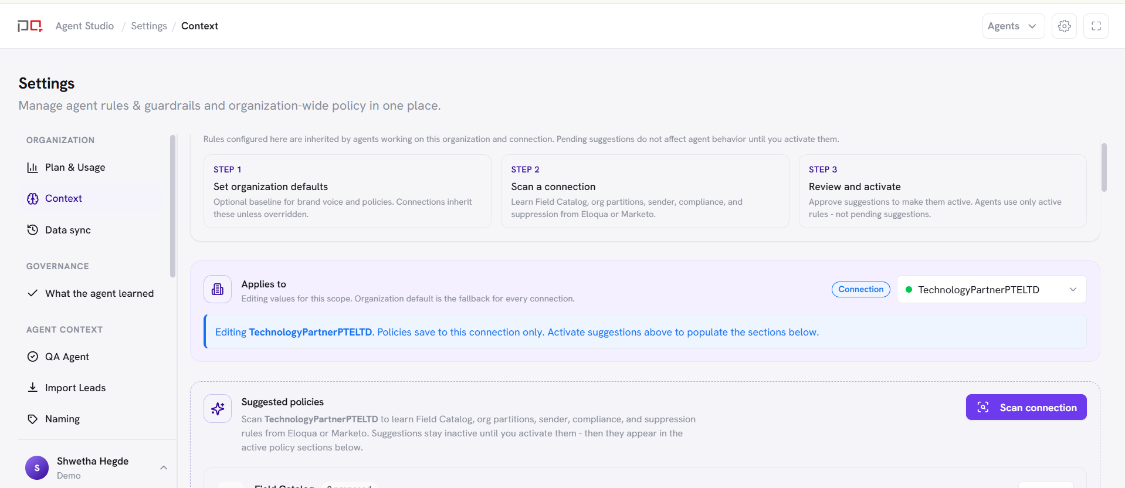Click the main content scrollbar
The height and width of the screenshot is (488, 1125).
click(1104, 168)
